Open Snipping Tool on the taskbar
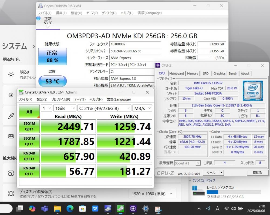The image size is (270, 215). tap(158, 209)
